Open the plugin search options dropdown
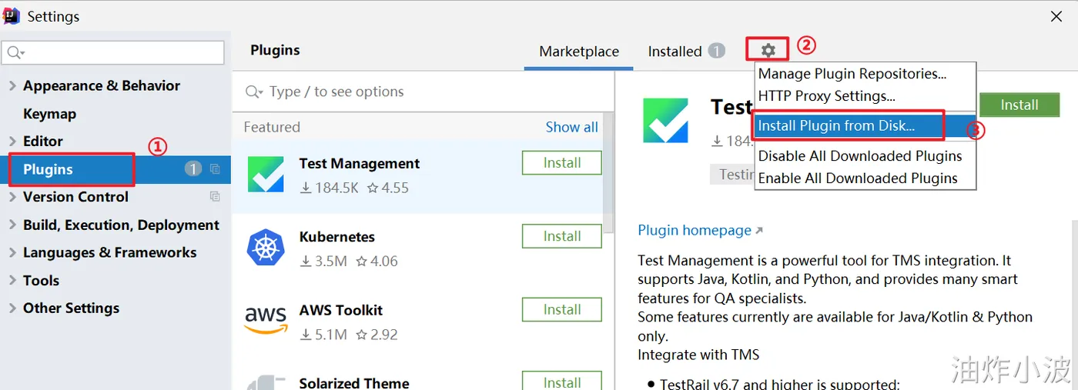This screenshot has width=1078, height=390. [x=254, y=92]
